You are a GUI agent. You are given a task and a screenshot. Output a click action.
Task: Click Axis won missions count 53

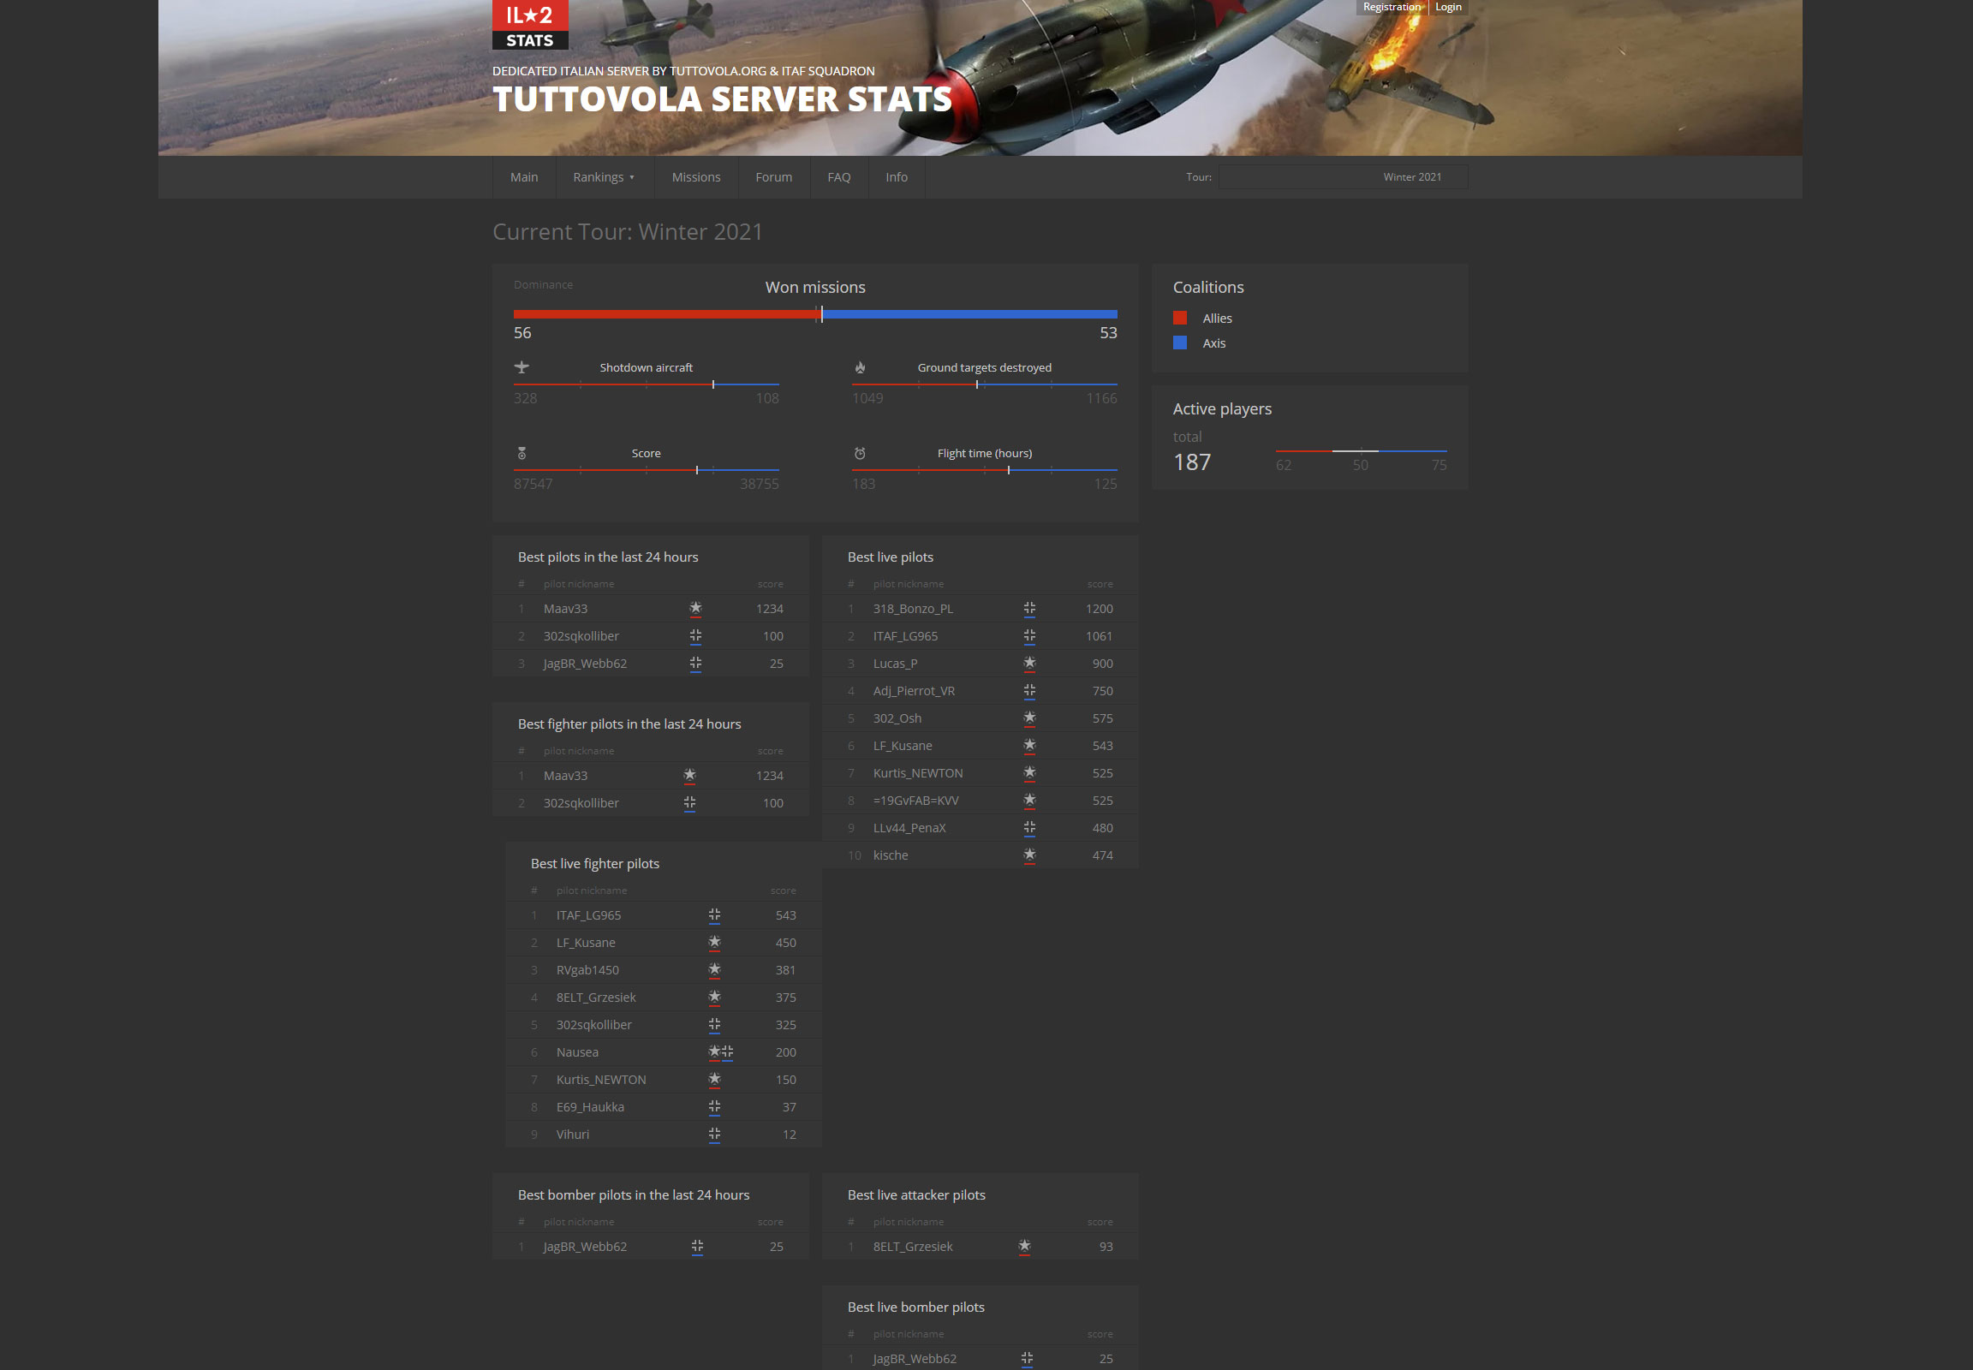coord(1108,333)
